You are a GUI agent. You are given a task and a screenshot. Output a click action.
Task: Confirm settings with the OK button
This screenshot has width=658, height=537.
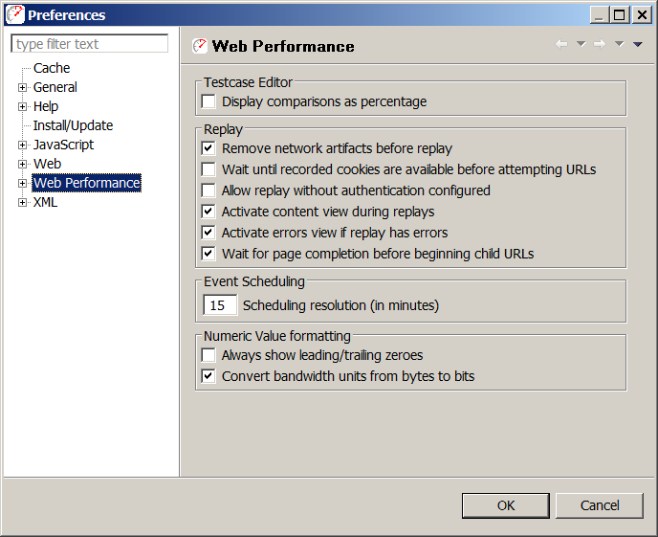(506, 505)
